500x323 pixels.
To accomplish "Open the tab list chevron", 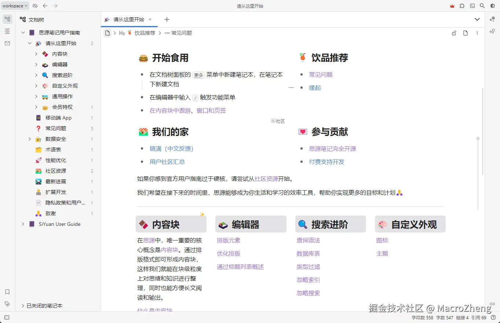I will click(477, 19).
